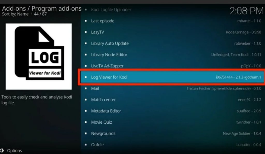Select Kodi Logfile Uploader add-on
The height and width of the screenshot is (154, 265).
pyautogui.click(x=173, y=10)
